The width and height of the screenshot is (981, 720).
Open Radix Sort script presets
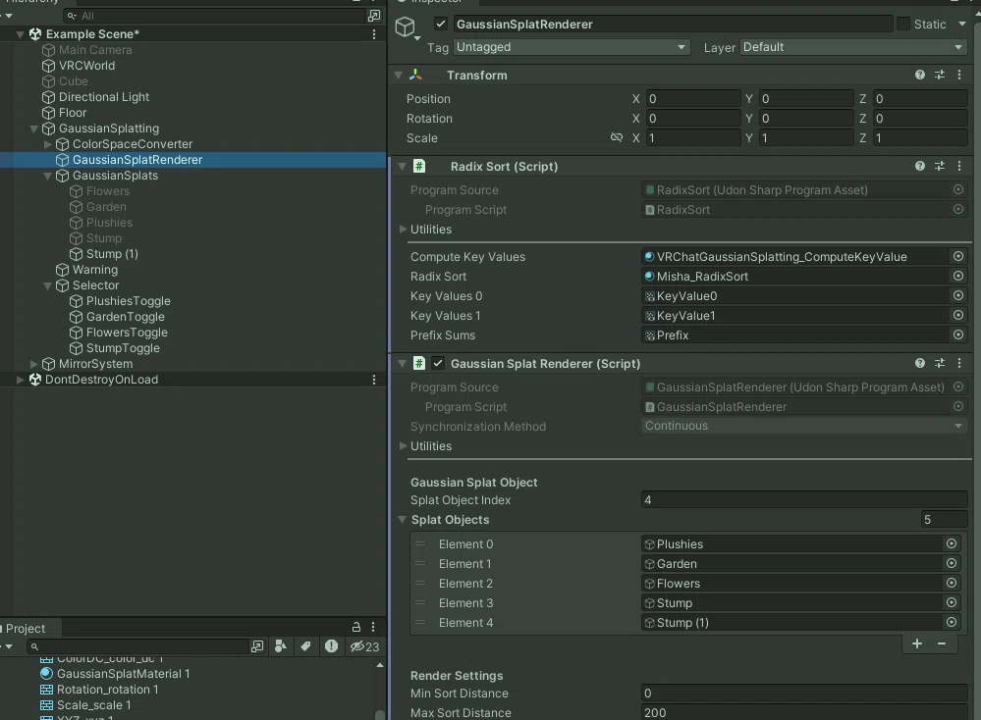940,166
